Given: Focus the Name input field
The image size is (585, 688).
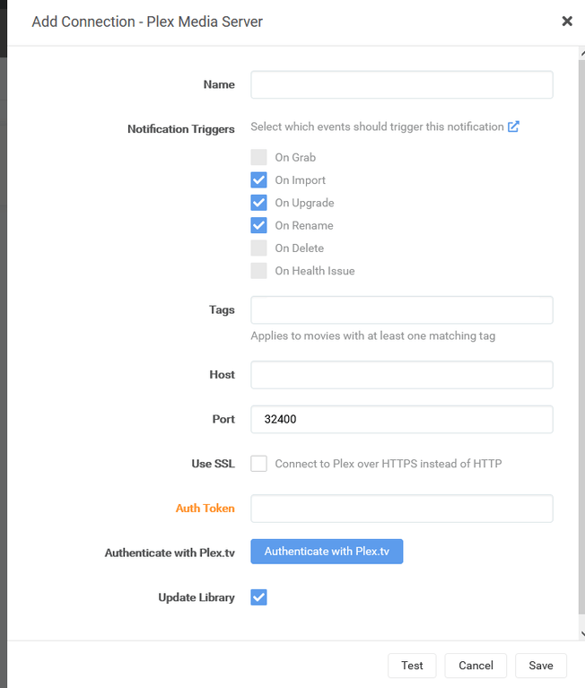Looking at the screenshot, I should coord(402,84).
